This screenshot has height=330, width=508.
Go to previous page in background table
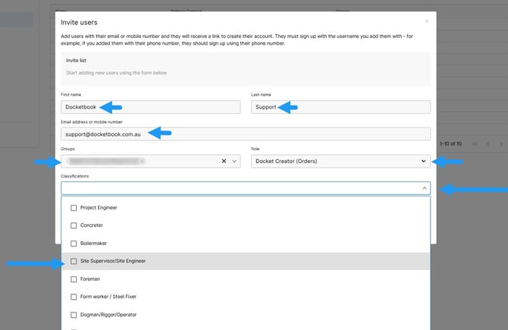pyautogui.click(x=488, y=143)
